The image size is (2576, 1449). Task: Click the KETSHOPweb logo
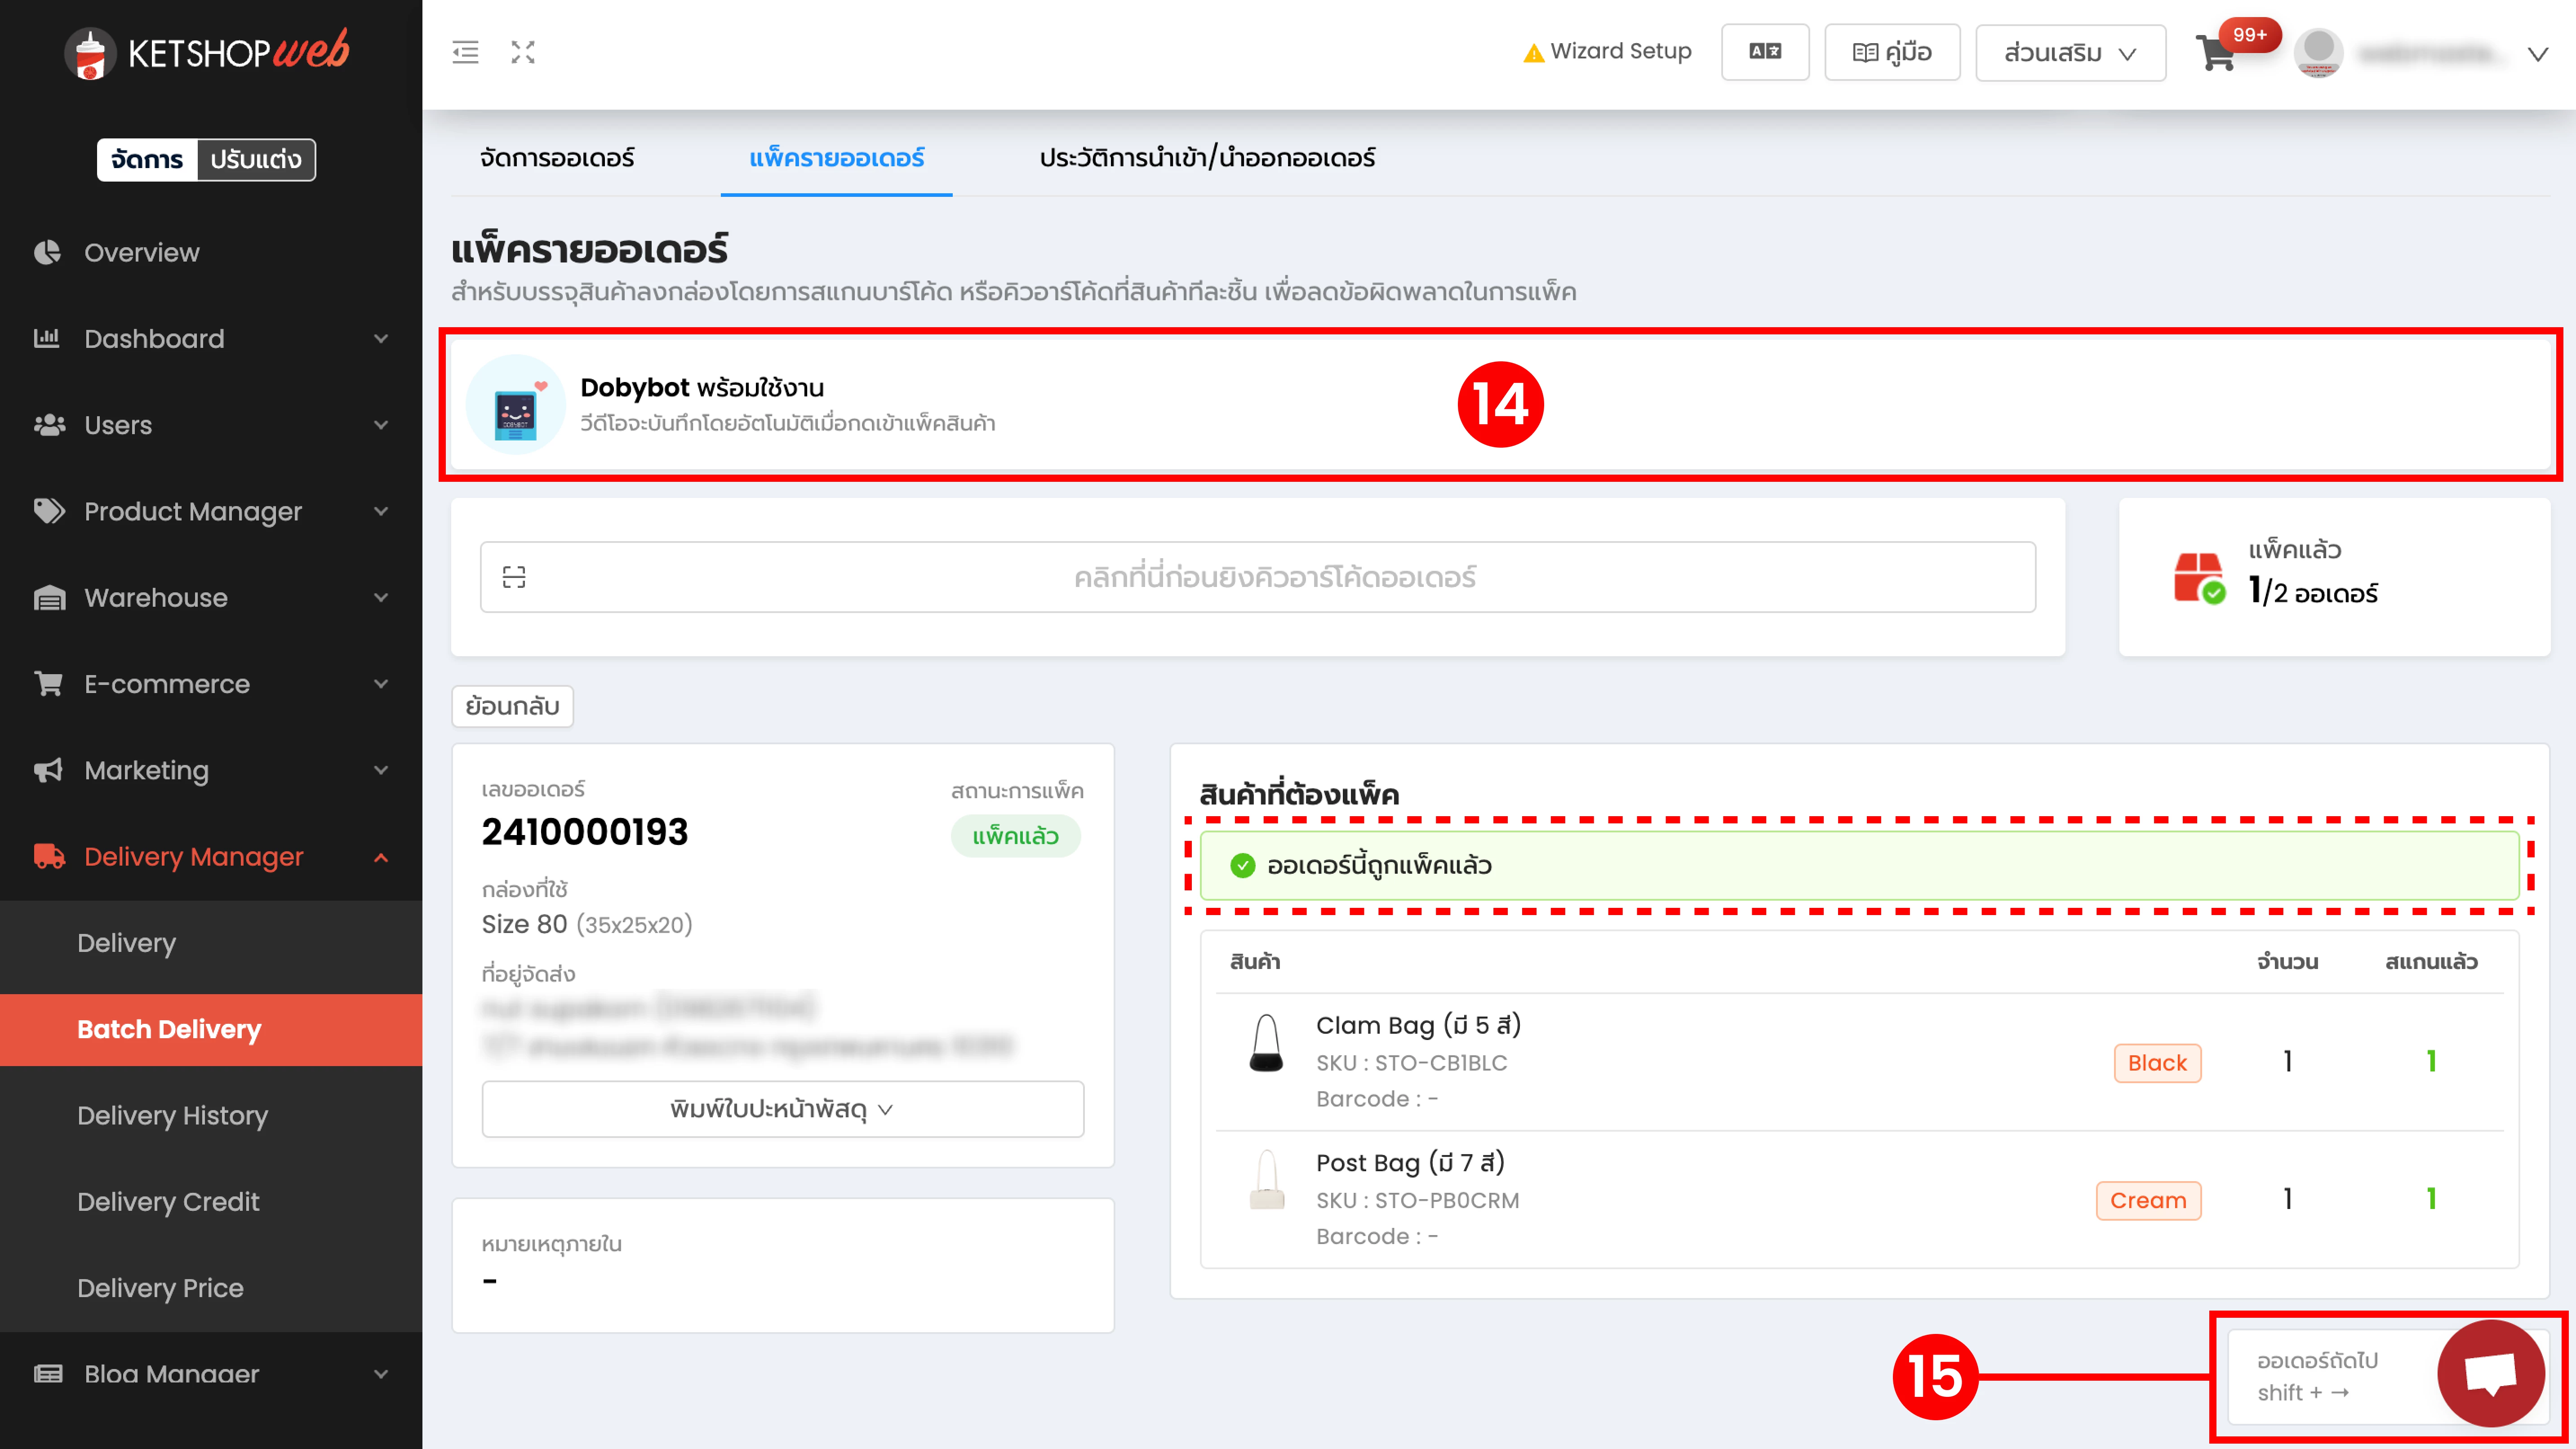coord(207,52)
